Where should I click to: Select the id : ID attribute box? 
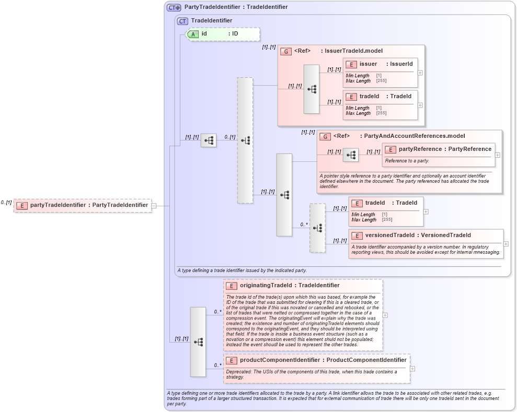(222, 34)
